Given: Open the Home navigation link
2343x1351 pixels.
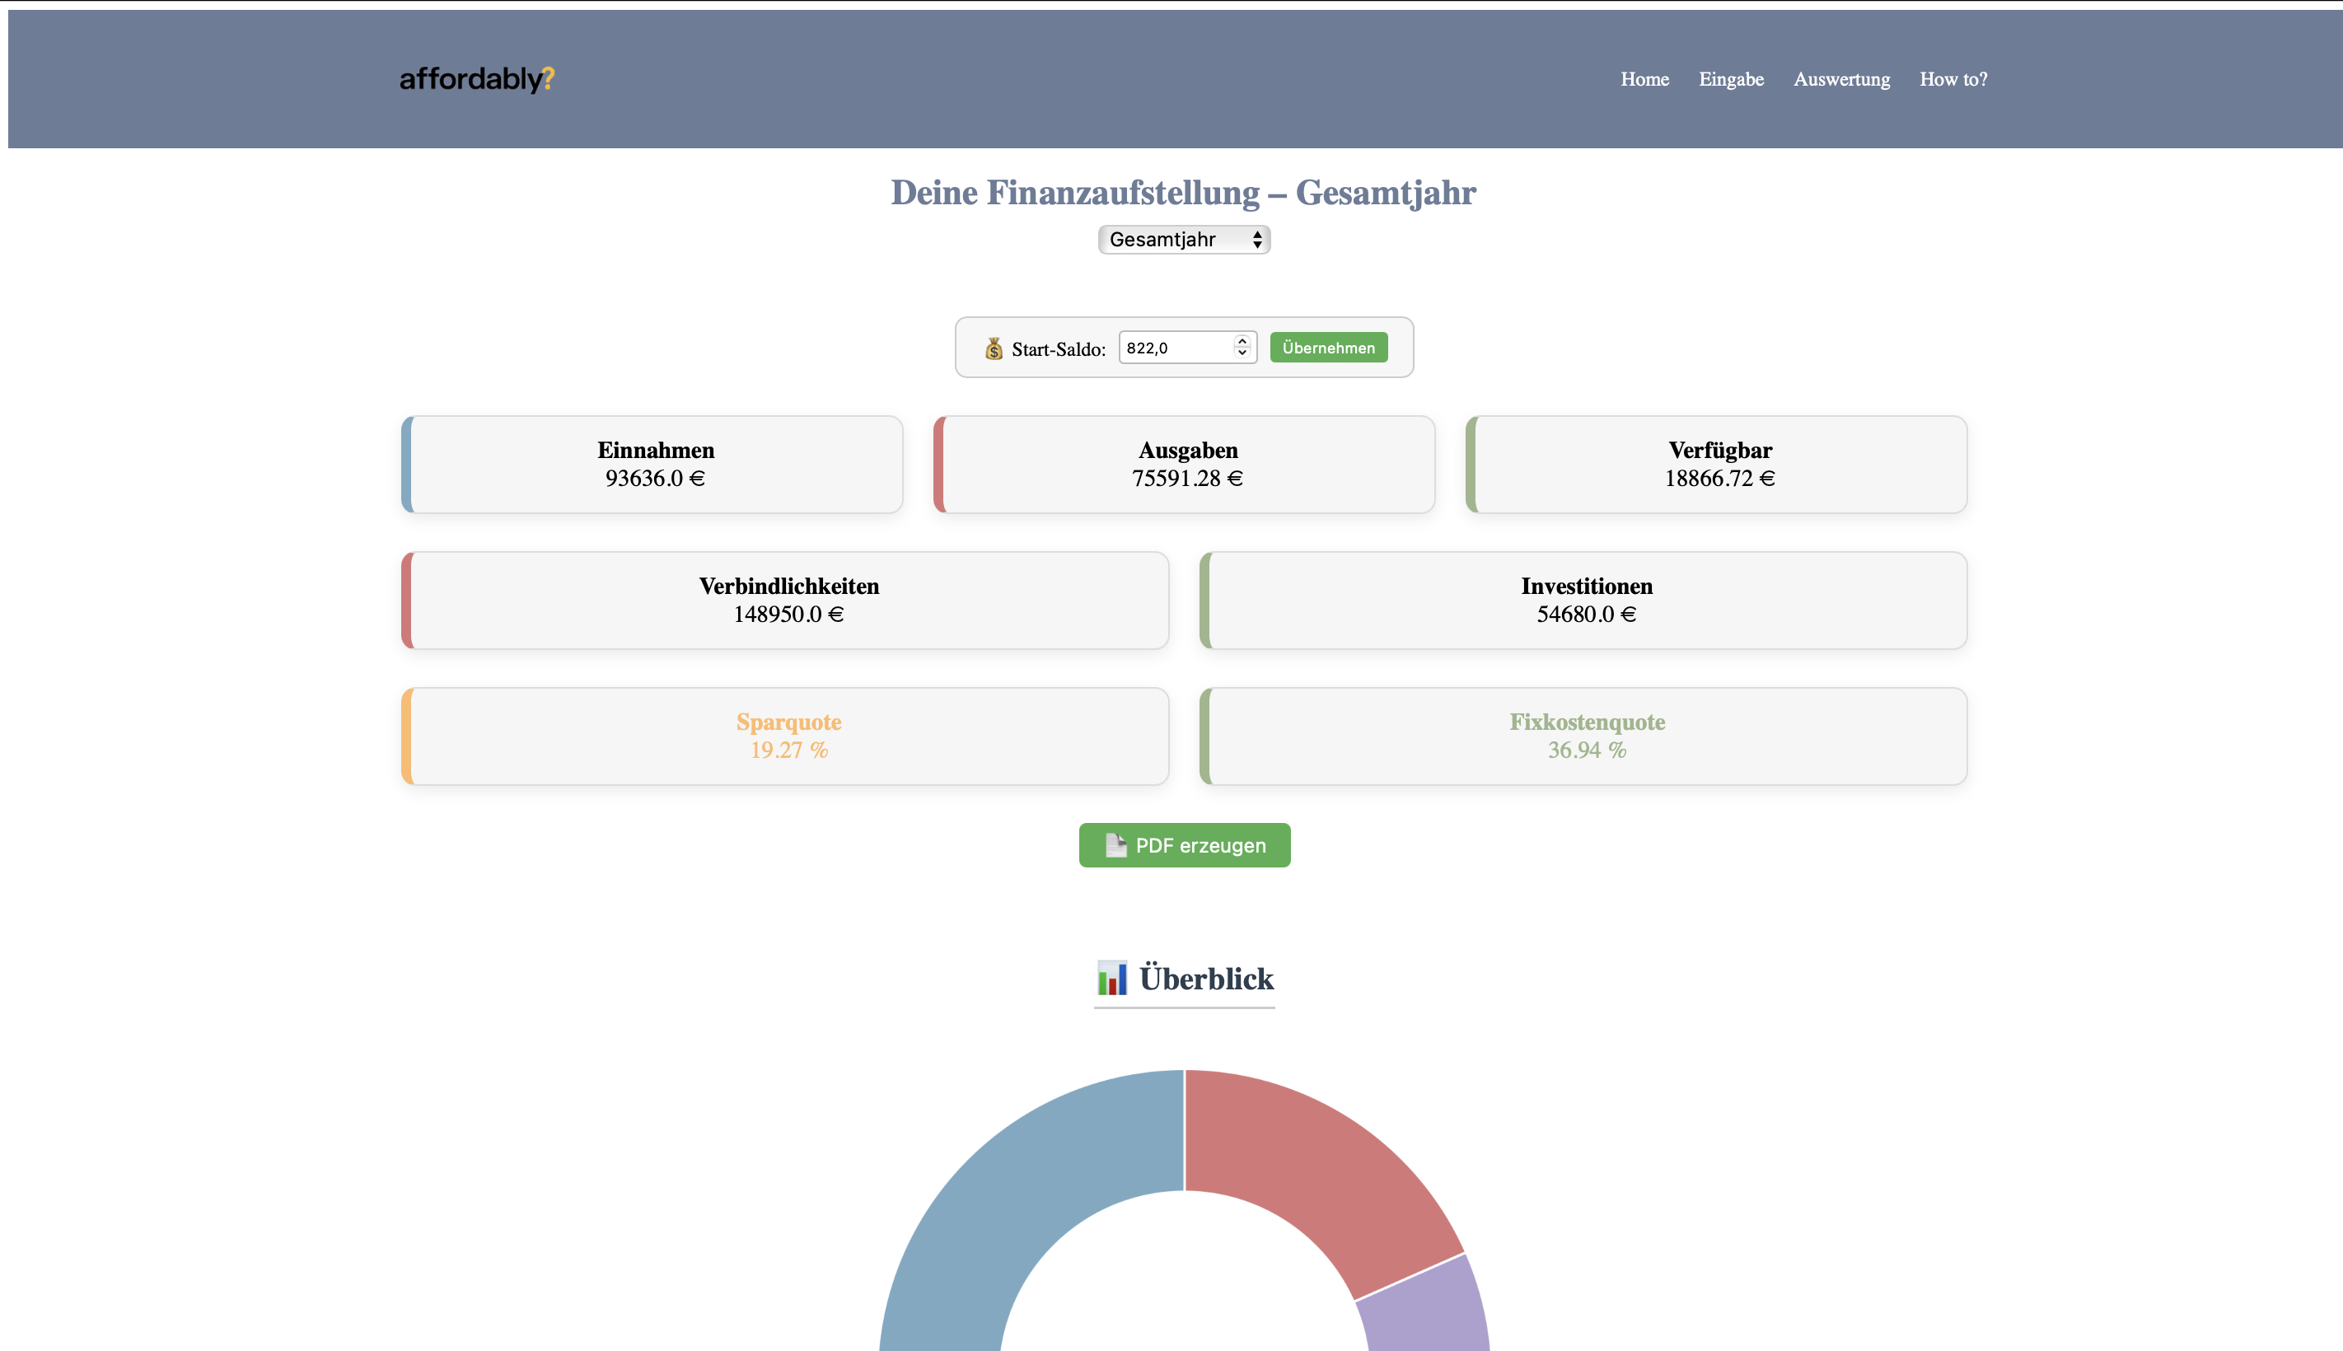Looking at the screenshot, I should click(x=1644, y=80).
